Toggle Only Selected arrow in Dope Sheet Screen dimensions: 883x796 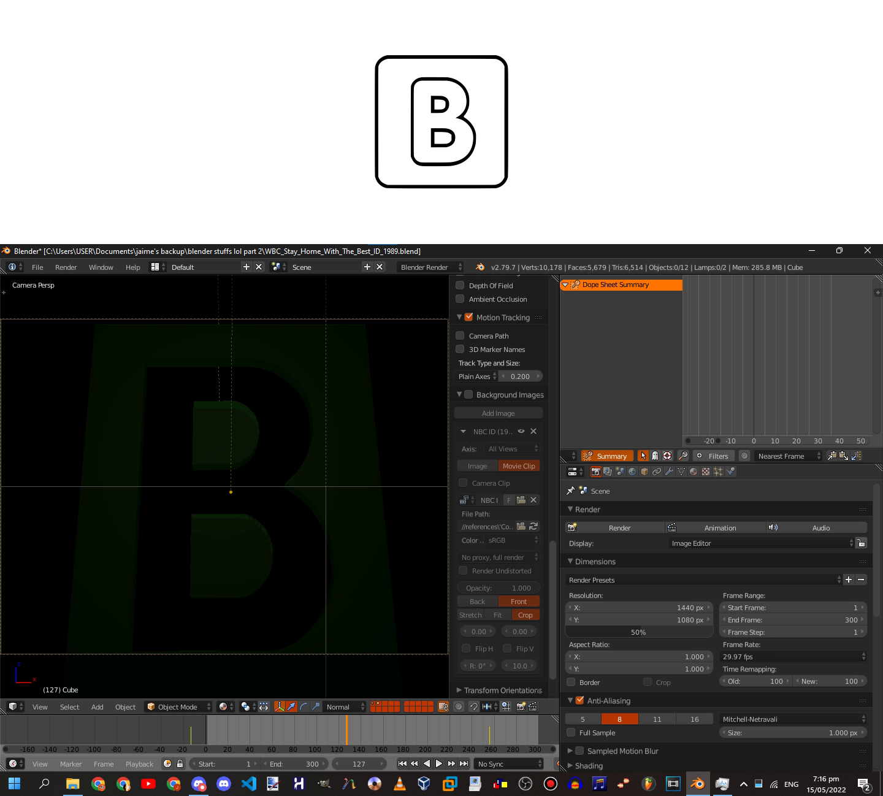(x=643, y=456)
